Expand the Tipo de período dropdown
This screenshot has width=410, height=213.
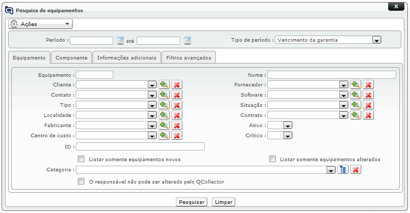point(376,40)
